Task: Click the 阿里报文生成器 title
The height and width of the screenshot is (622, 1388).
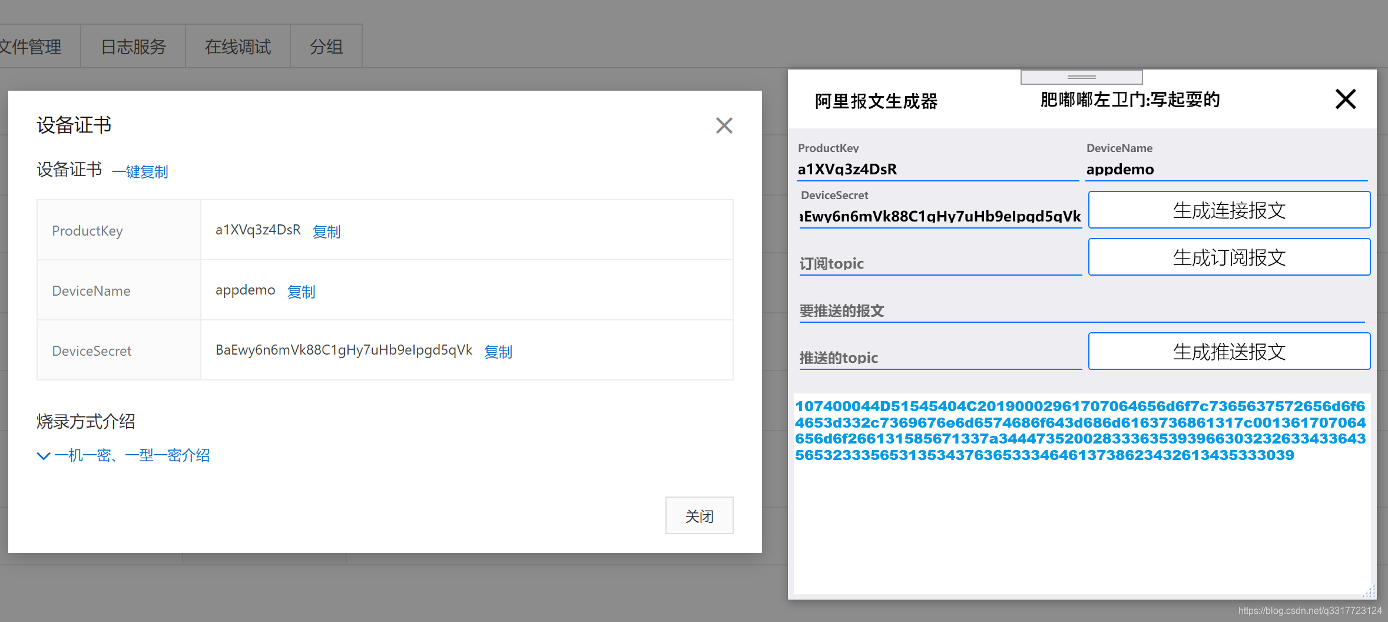Action: click(x=876, y=101)
